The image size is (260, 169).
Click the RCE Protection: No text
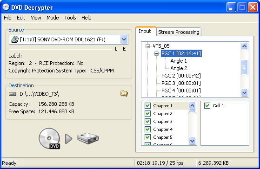pyautogui.click(x=61, y=63)
